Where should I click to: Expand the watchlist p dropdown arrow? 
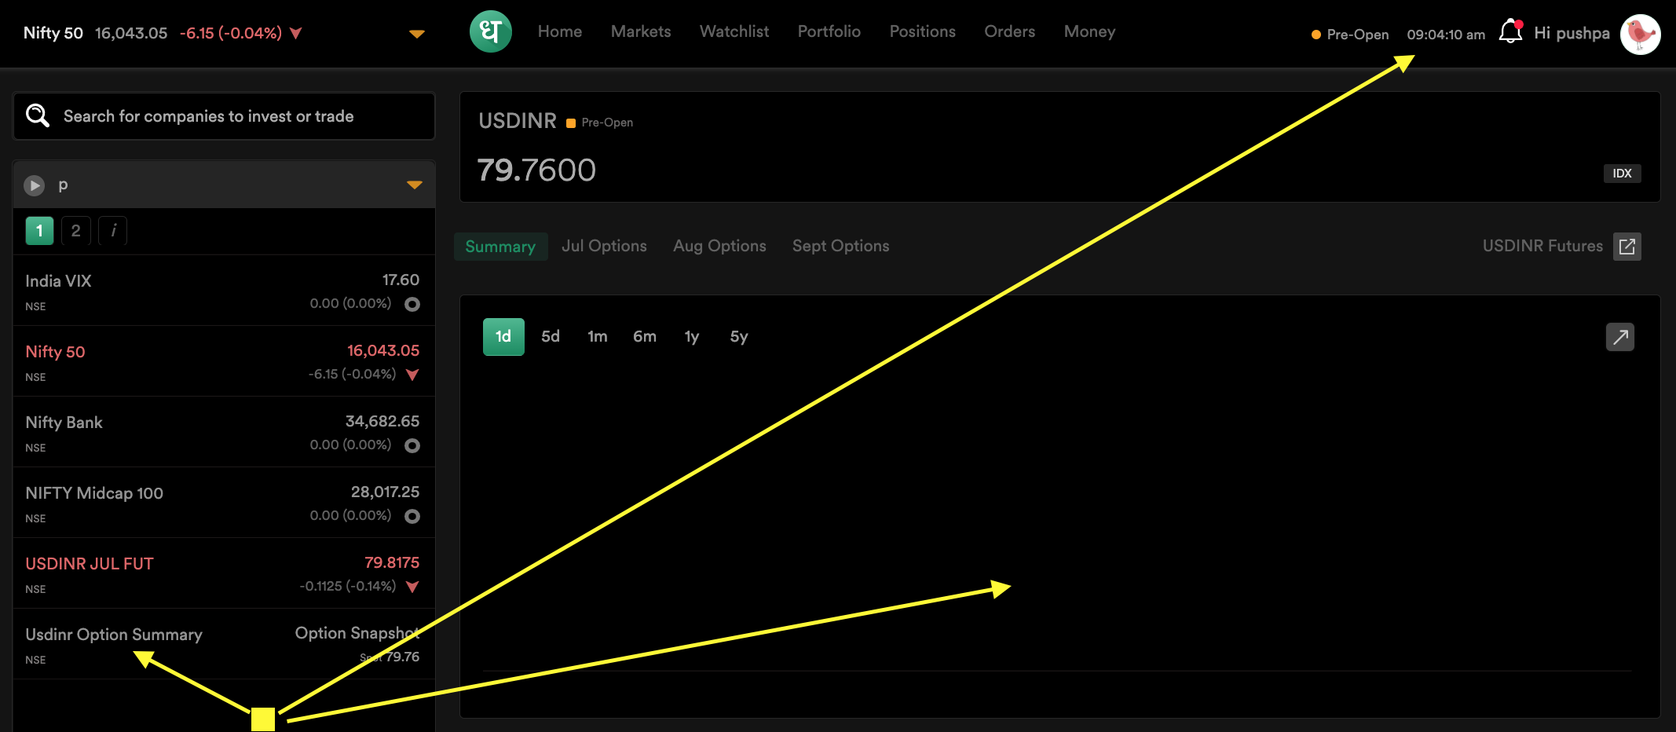(414, 185)
